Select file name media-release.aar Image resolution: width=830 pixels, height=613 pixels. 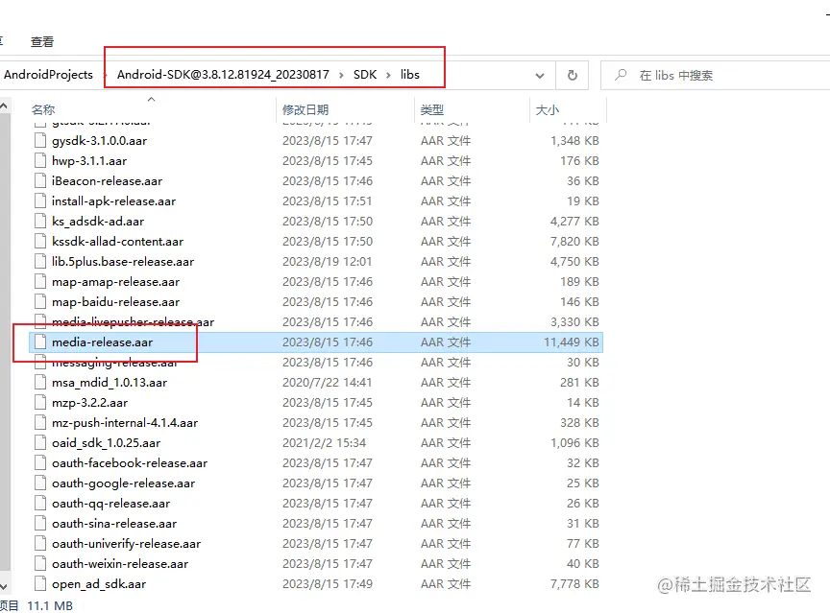(x=102, y=342)
